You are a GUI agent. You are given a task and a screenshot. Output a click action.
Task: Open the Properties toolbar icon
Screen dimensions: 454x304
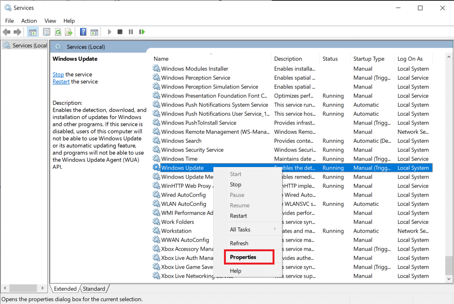pyautogui.click(x=46, y=32)
